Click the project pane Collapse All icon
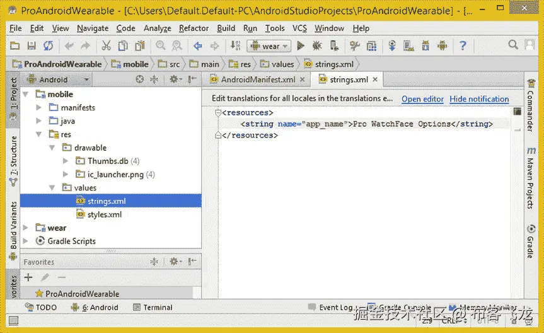Viewport: 544px width, 333px height. 154,79
